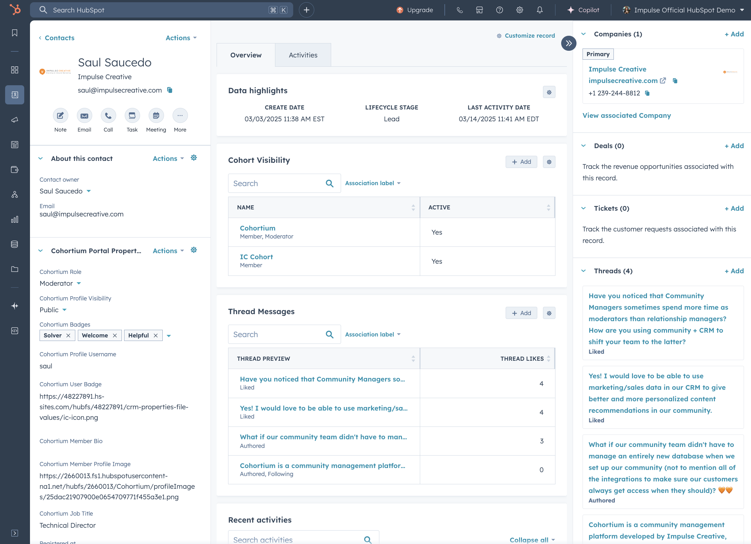Open the top Actions dropdown beside Contacts

[x=181, y=38]
